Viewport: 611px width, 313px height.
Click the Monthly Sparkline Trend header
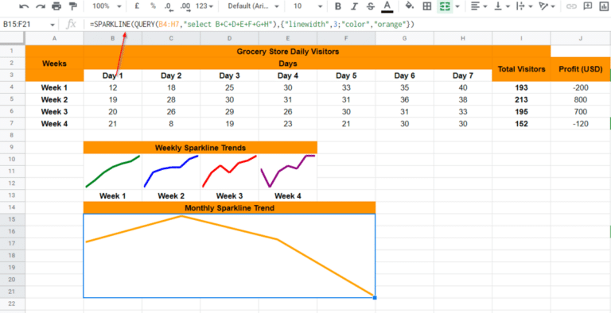pyautogui.click(x=229, y=208)
